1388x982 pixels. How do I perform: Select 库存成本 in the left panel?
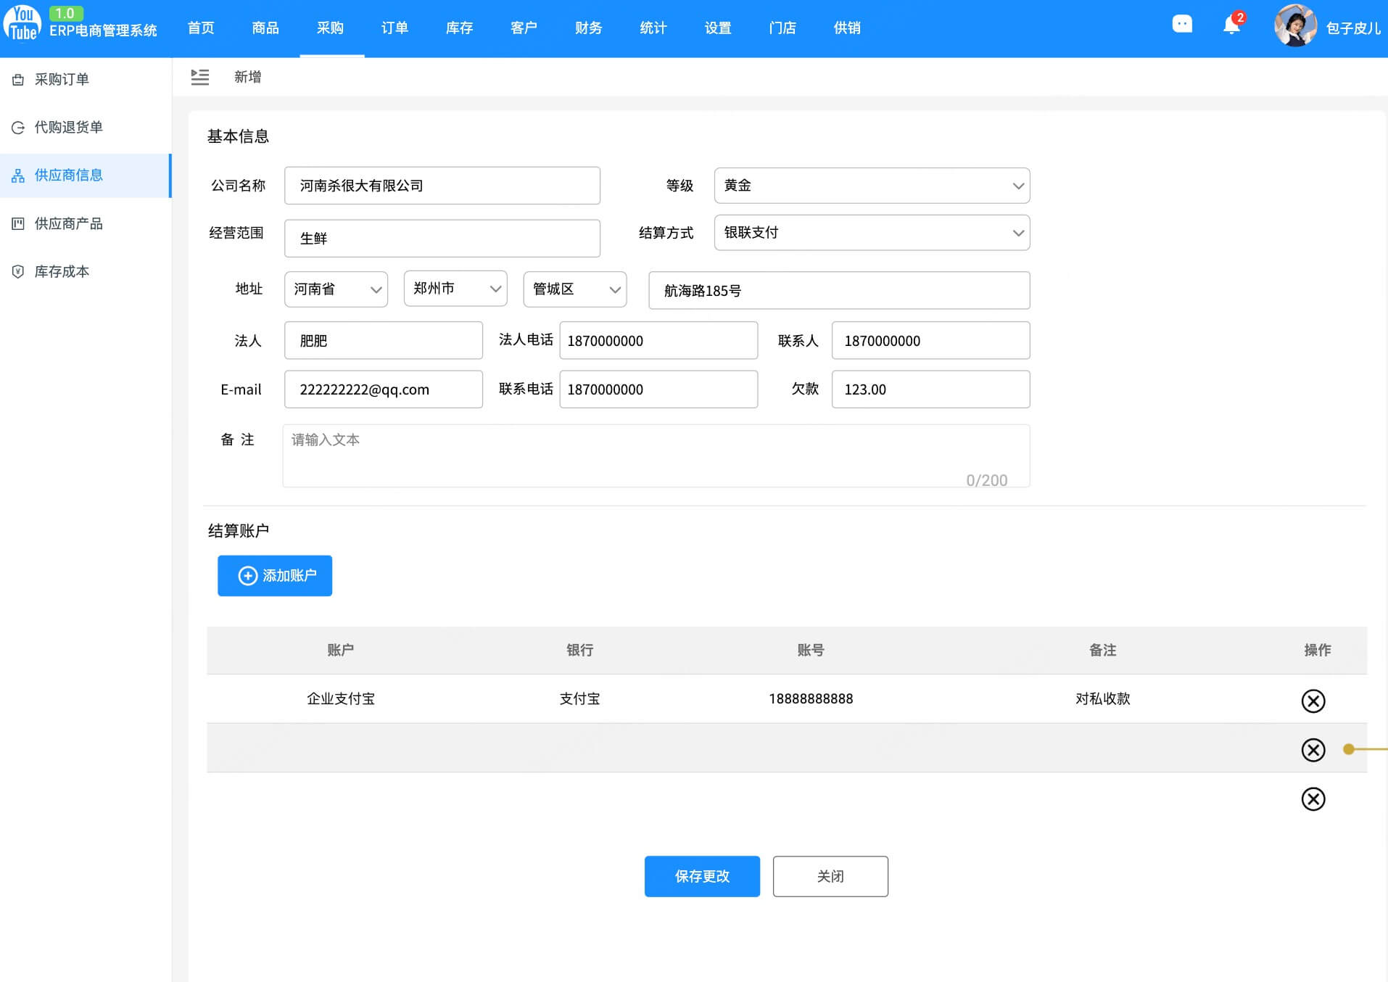[x=60, y=271]
